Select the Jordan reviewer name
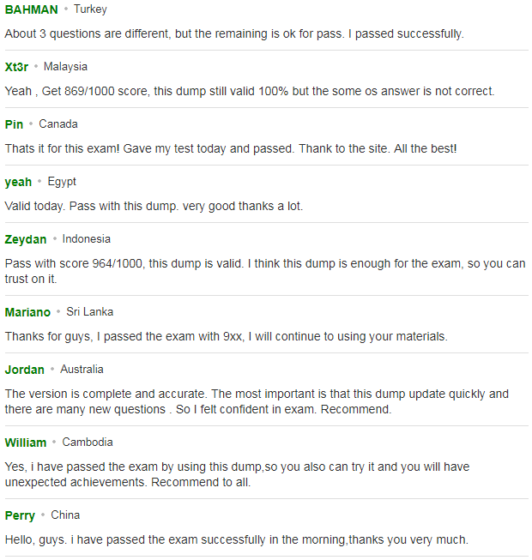Viewport: 532px width, 560px height. coord(25,370)
